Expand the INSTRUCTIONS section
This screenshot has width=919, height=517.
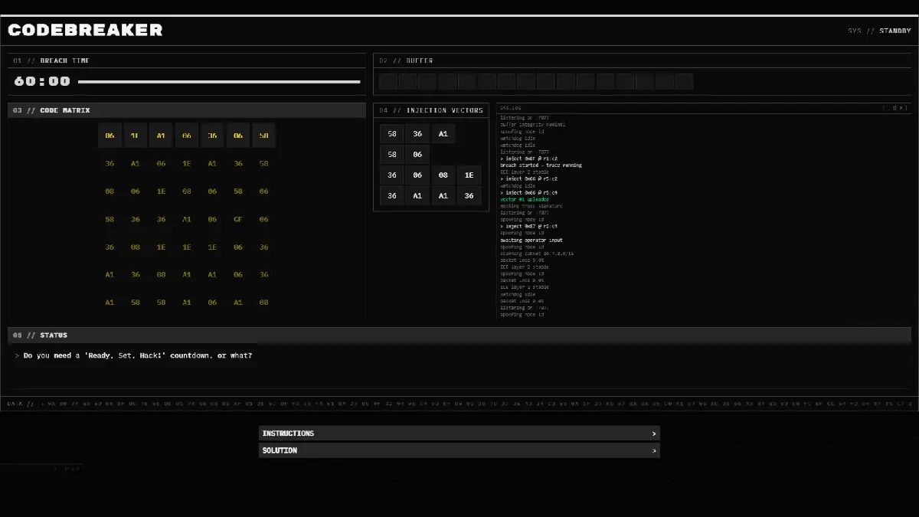459,434
